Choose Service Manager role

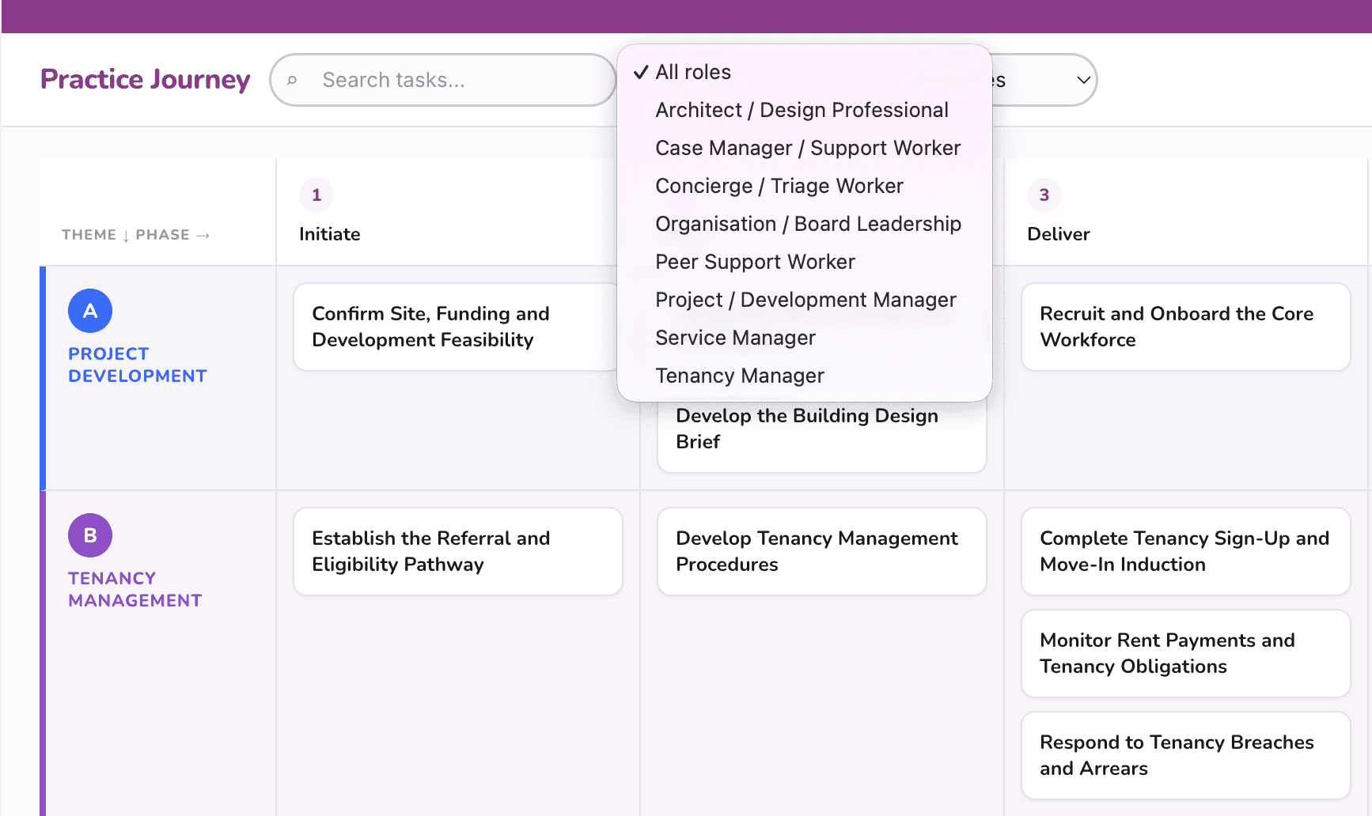click(x=805, y=338)
